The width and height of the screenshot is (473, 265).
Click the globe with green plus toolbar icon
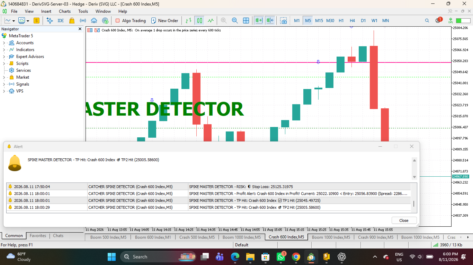tap(105, 21)
